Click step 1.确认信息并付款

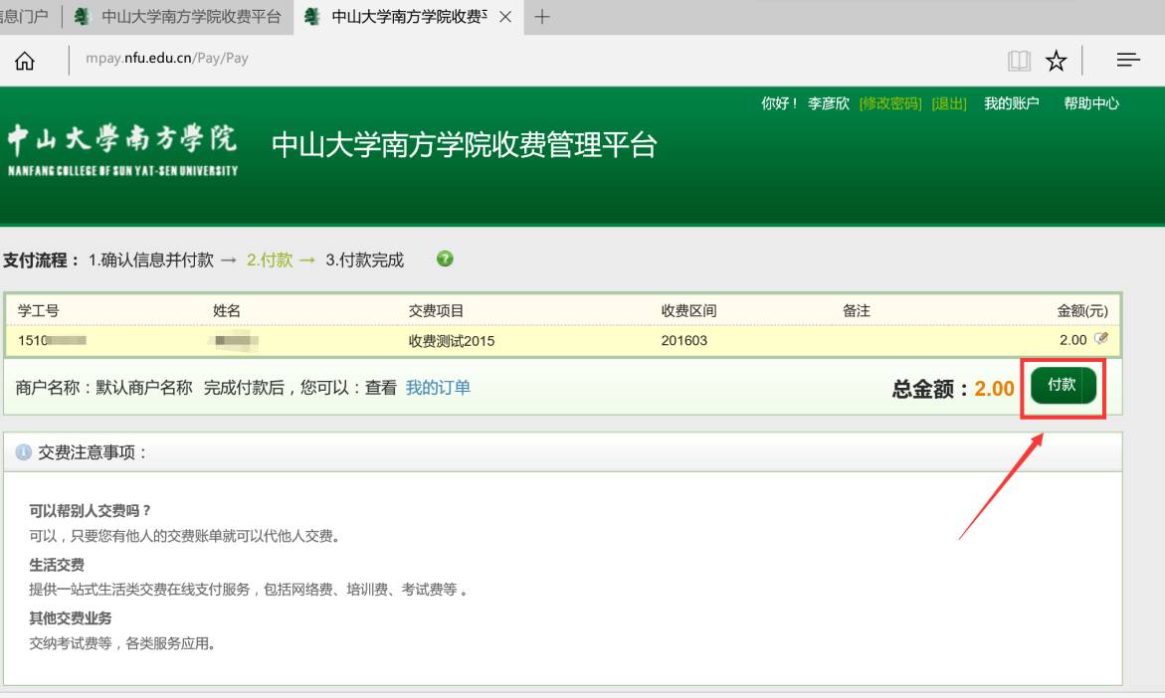point(151,260)
